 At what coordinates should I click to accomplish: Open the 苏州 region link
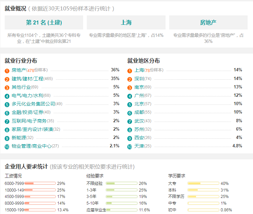[x=139, y=129]
